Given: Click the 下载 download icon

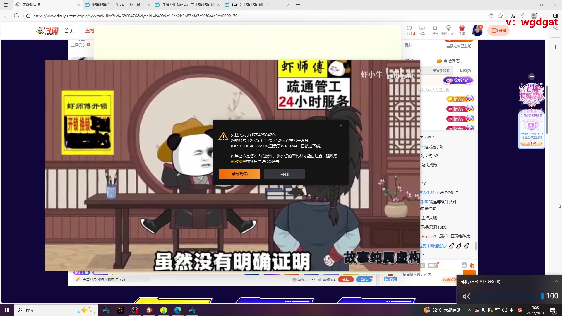Looking at the screenshot, I should [x=422, y=30].
